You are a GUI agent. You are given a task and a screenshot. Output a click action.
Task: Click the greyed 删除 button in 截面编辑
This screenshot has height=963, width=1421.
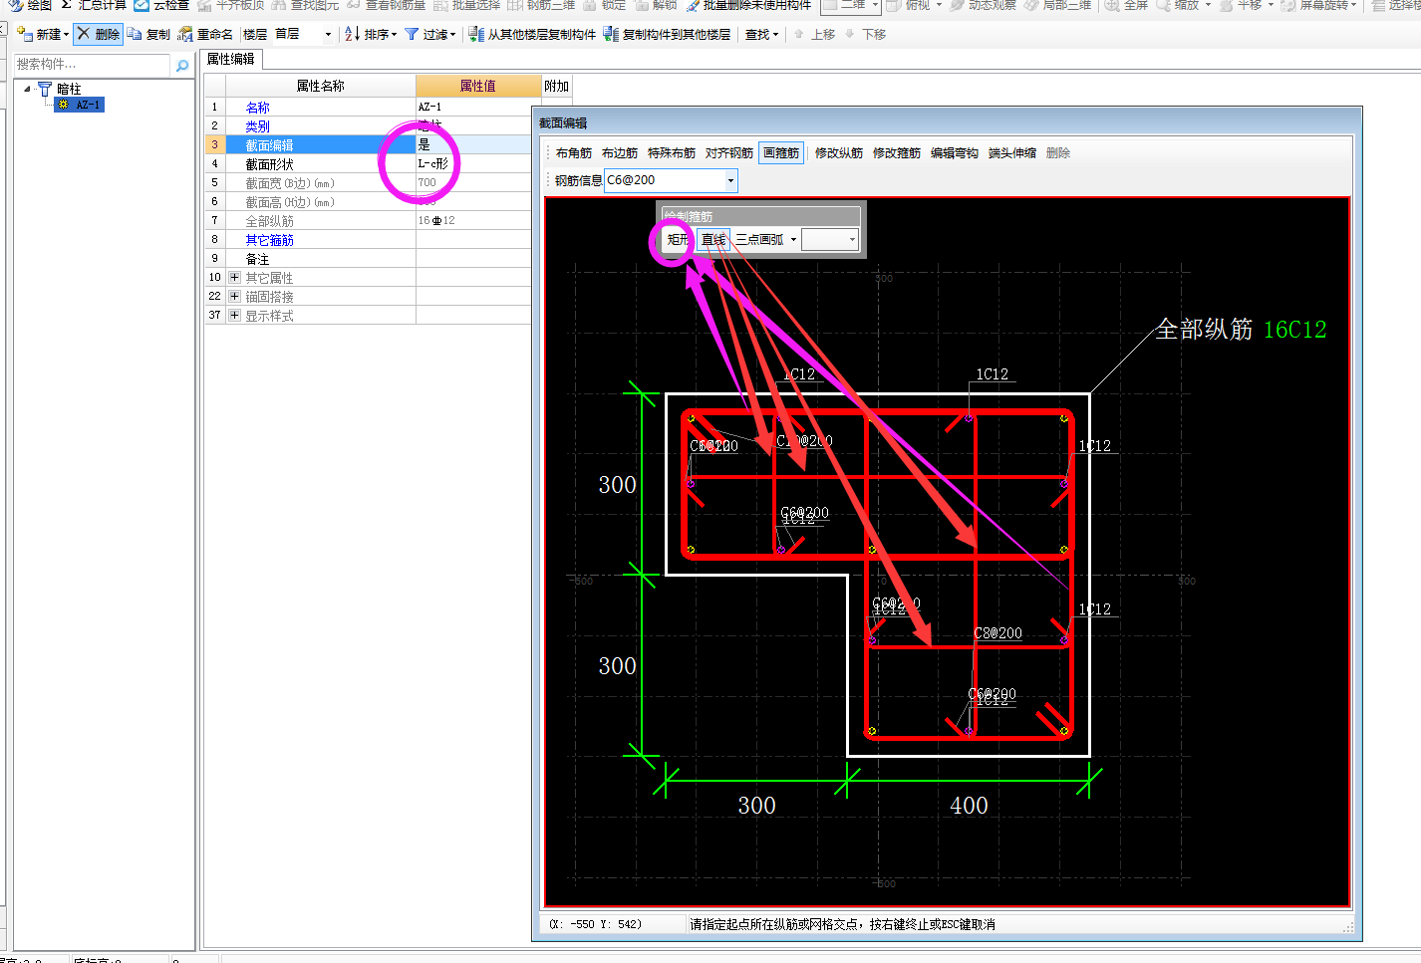click(1058, 152)
